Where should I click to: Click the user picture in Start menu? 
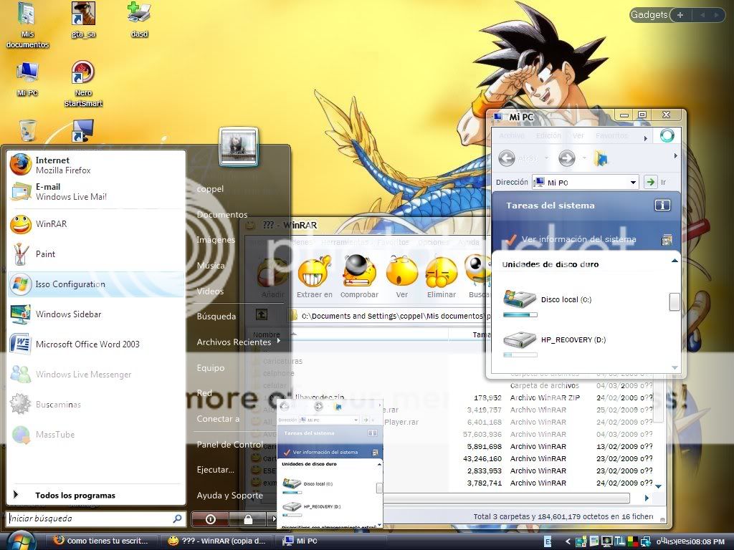[x=238, y=146]
